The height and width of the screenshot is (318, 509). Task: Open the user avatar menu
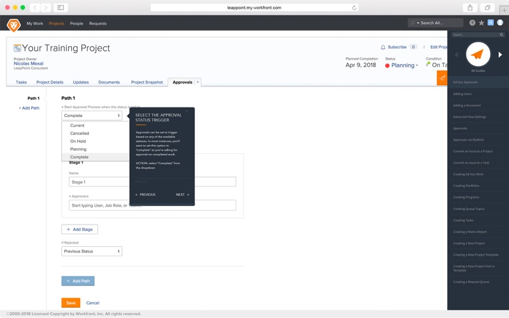(500, 22)
